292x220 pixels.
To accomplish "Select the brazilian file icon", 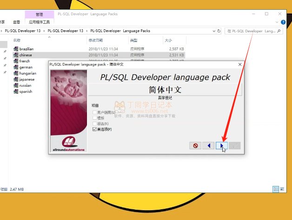I will [16, 49].
